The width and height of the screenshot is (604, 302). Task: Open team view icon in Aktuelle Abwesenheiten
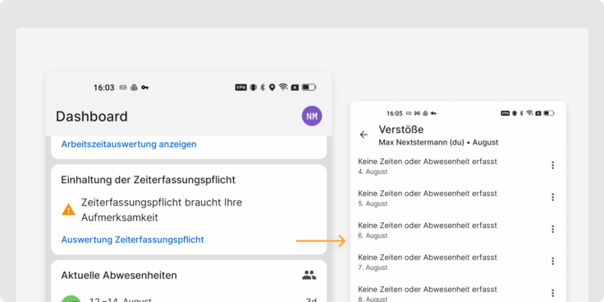coord(309,275)
